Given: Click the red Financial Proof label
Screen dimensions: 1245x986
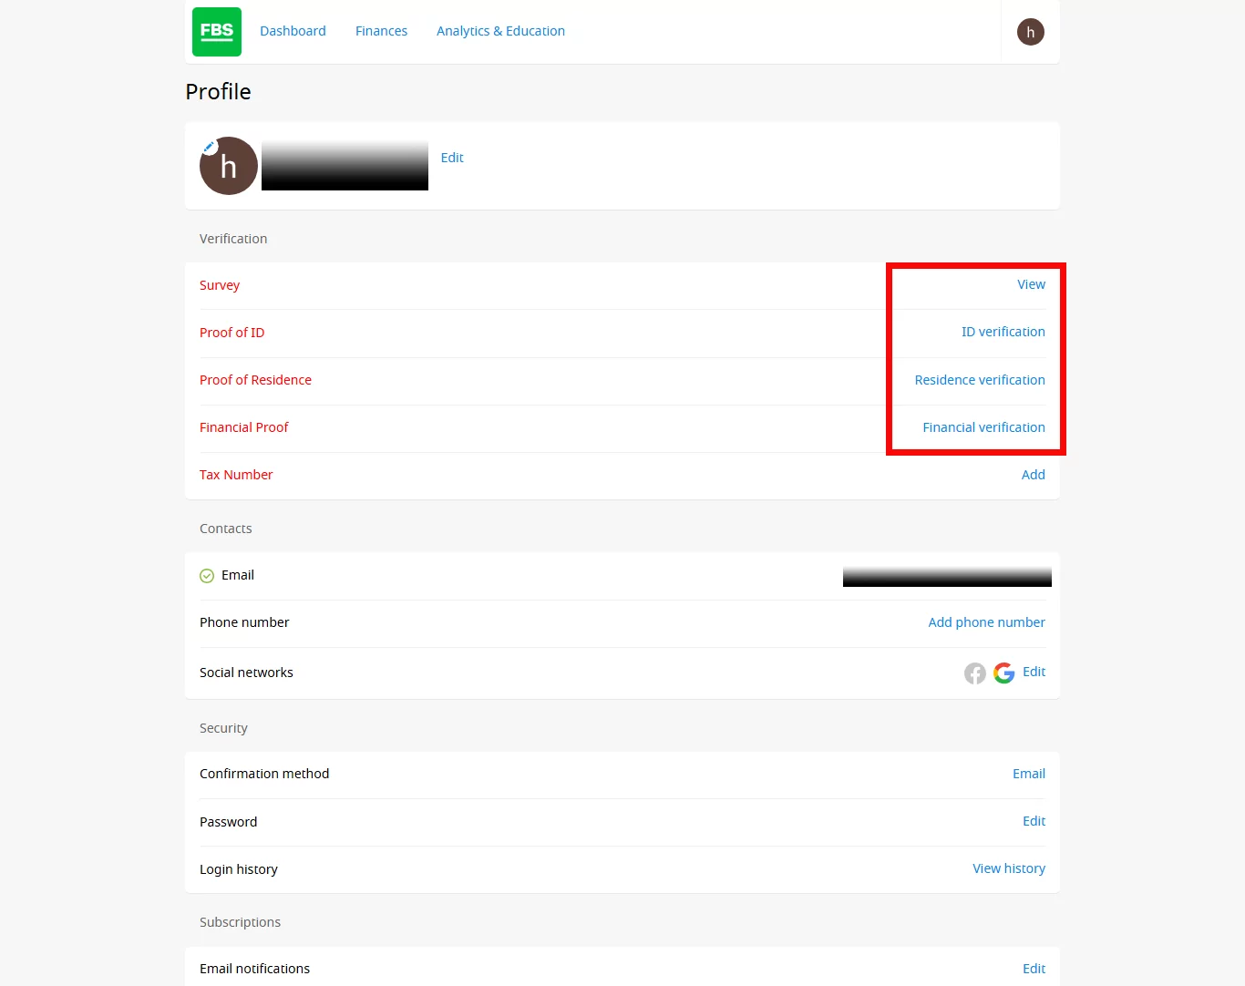Looking at the screenshot, I should tap(244, 427).
